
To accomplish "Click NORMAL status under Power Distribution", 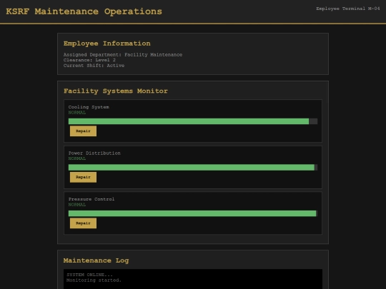I will point(77,158).
